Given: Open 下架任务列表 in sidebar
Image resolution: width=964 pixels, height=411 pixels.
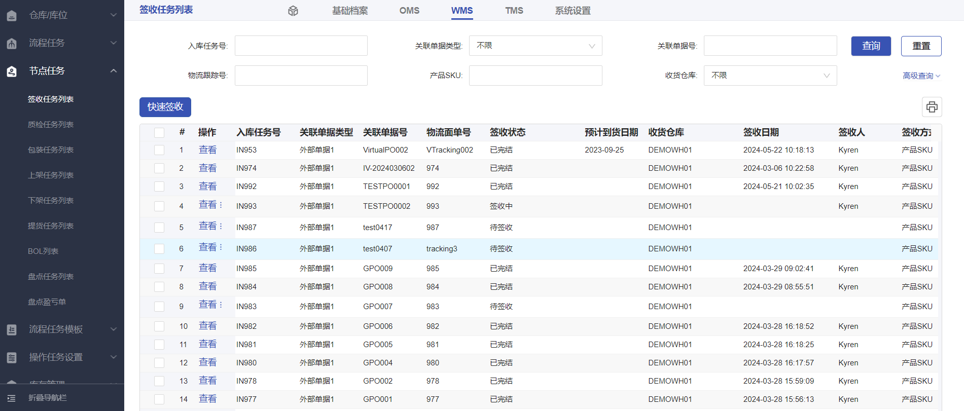Looking at the screenshot, I should coord(51,201).
